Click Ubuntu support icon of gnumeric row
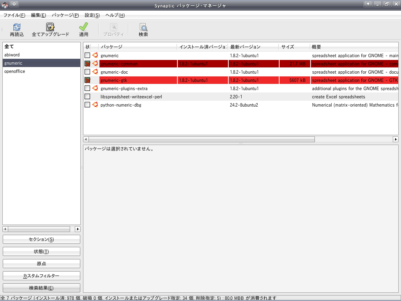Image resolution: width=401 pixels, height=301 pixels. tap(95, 55)
